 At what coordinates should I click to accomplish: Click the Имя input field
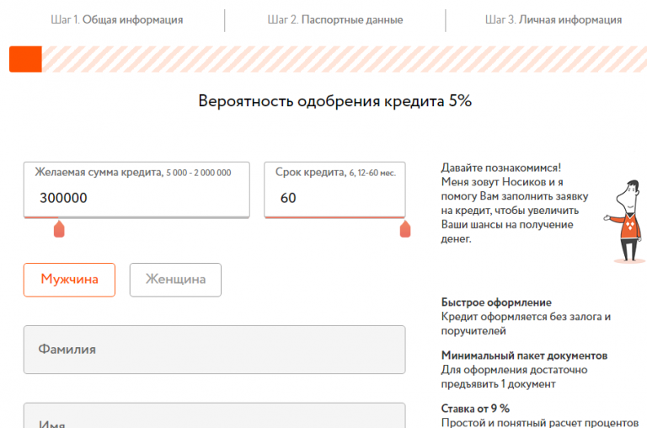214,419
